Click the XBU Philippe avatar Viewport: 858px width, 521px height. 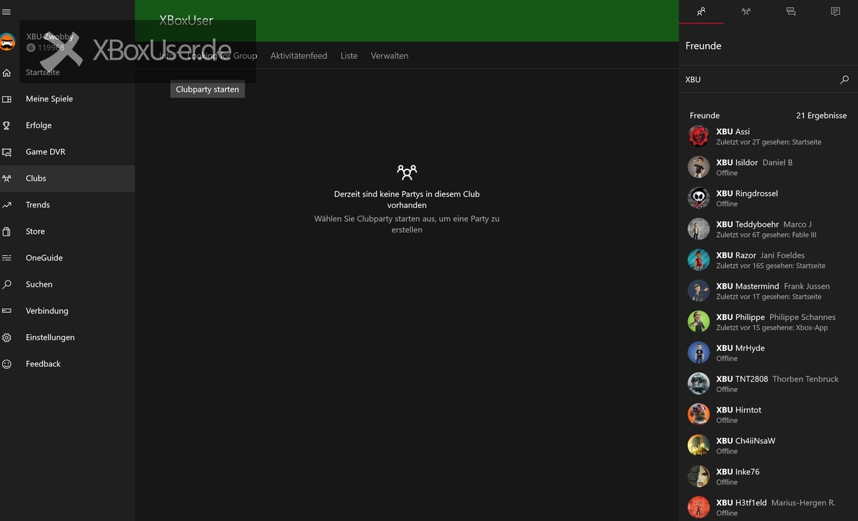click(698, 321)
